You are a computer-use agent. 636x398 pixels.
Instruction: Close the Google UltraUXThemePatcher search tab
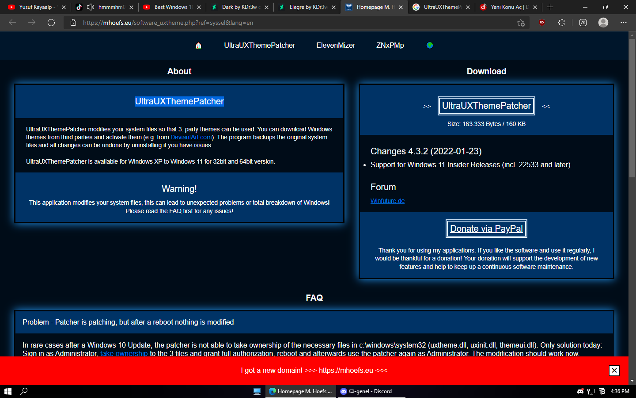pos(468,7)
